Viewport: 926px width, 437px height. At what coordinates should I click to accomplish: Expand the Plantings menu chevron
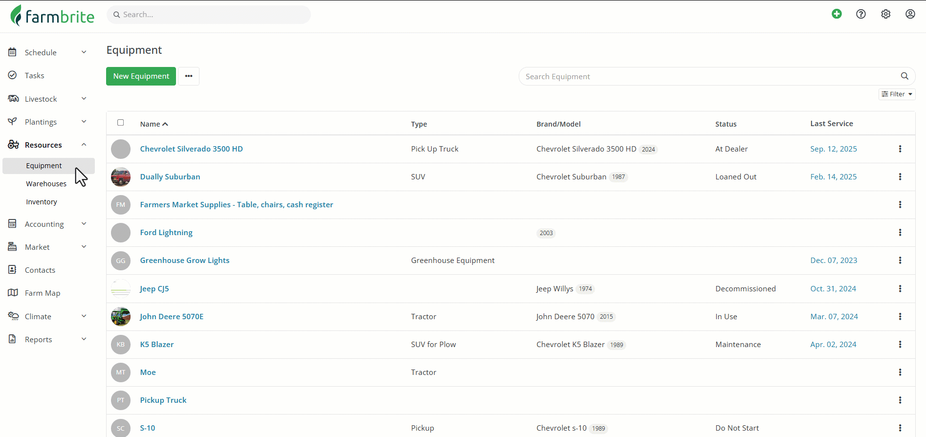tap(84, 122)
